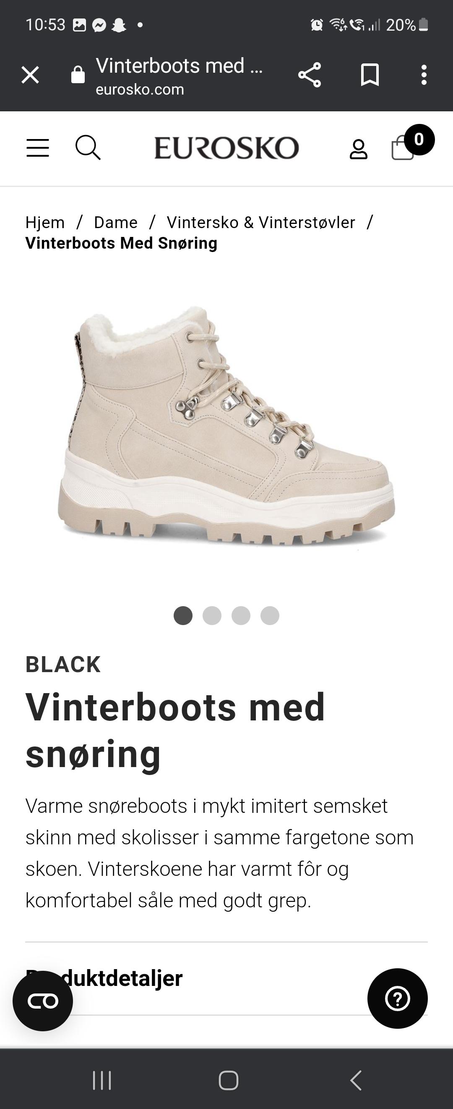Open the help question-mark bubble
Screen dimensions: 453x1109
(x=398, y=999)
